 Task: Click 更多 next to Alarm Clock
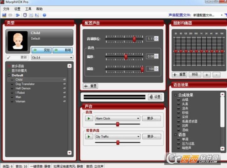151,118
